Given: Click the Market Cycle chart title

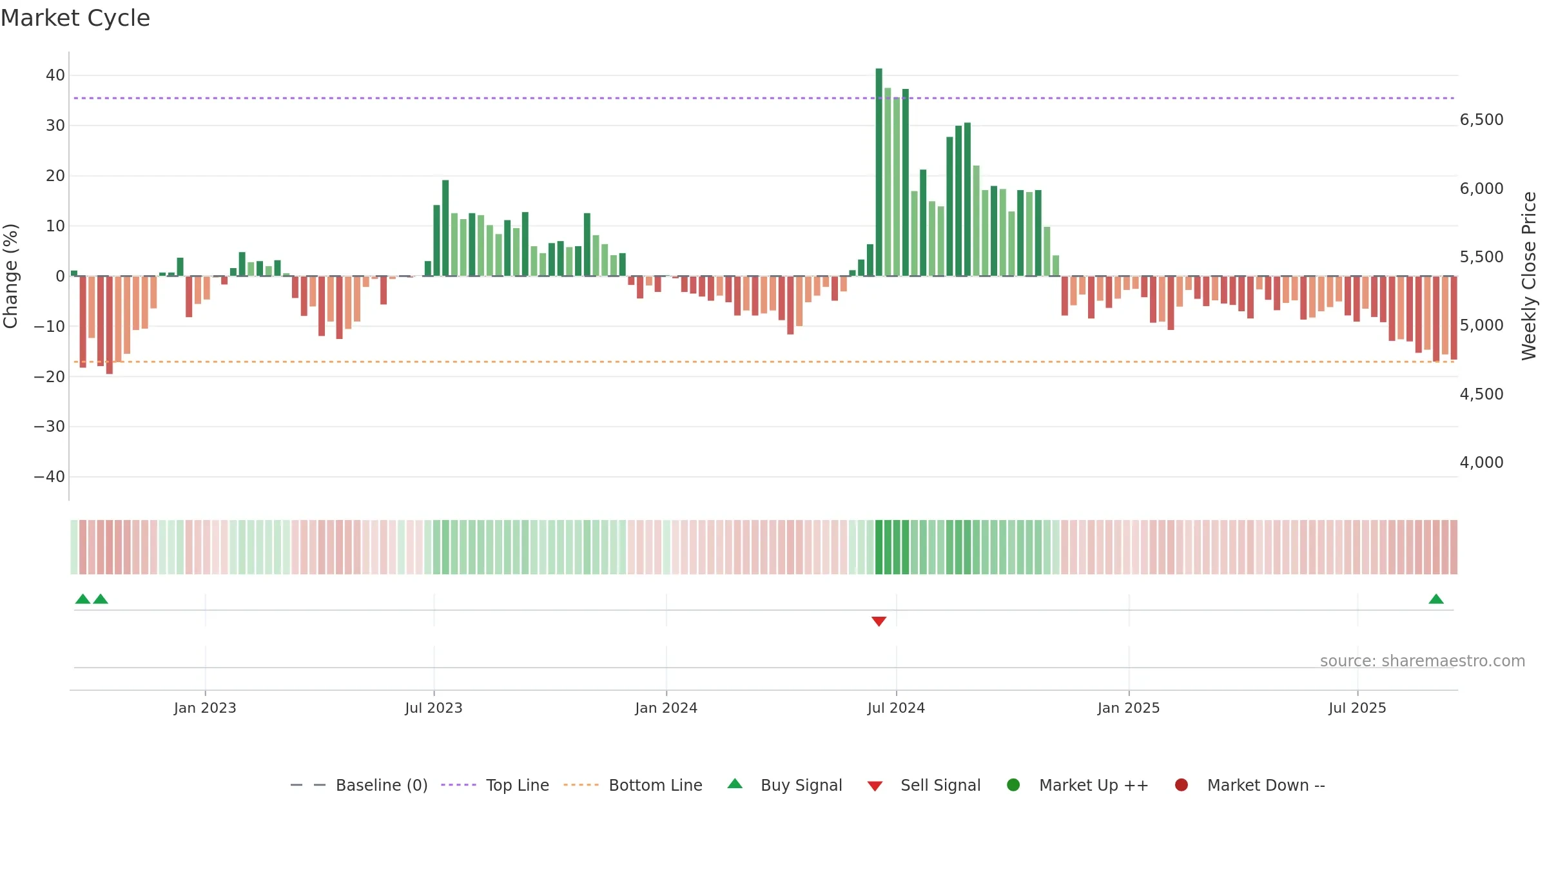Looking at the screenshot, I should pos(75,18).
